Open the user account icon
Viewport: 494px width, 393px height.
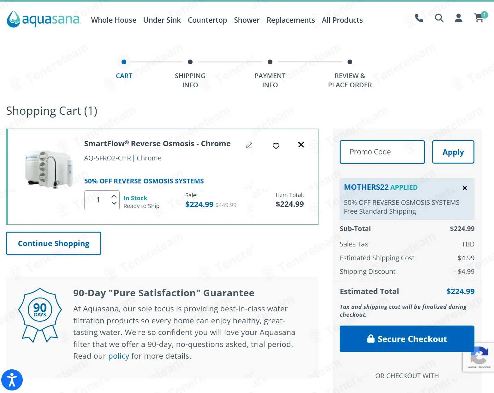point(458,18)
